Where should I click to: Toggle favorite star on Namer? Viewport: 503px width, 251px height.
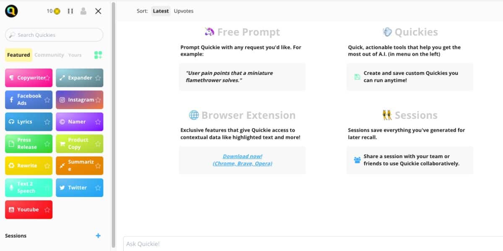(x=98, y=122)
